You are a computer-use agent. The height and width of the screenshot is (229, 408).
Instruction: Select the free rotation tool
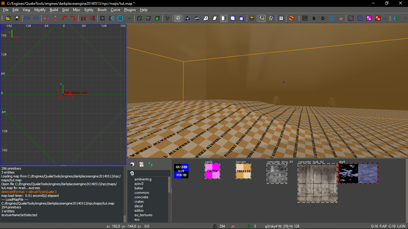(x=197, y=18)
